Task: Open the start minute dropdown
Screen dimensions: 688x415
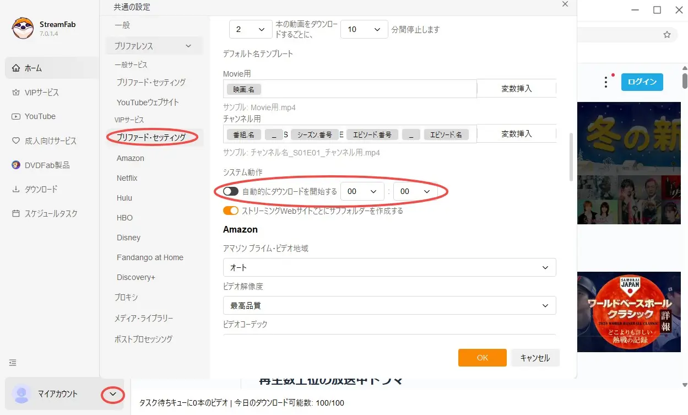Action: point(415,191)
